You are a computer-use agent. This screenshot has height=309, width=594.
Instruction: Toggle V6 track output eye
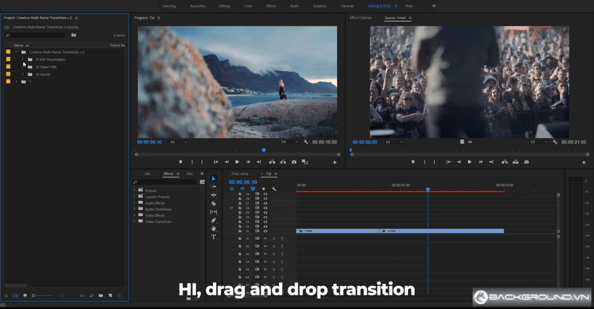coord(265,208)
